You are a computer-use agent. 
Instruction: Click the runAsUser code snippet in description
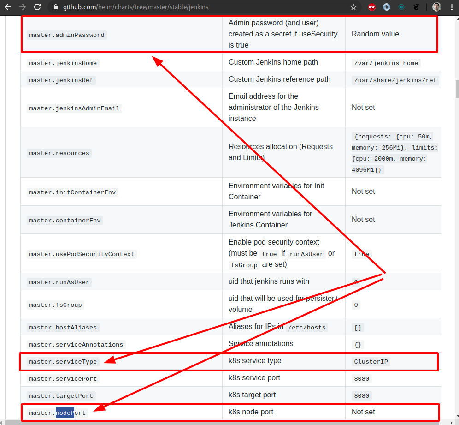click(306, 254)
